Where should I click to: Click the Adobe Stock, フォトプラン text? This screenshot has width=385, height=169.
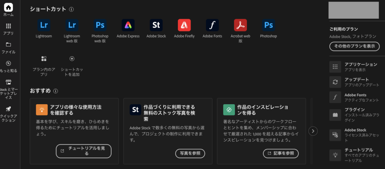[353, 36]
